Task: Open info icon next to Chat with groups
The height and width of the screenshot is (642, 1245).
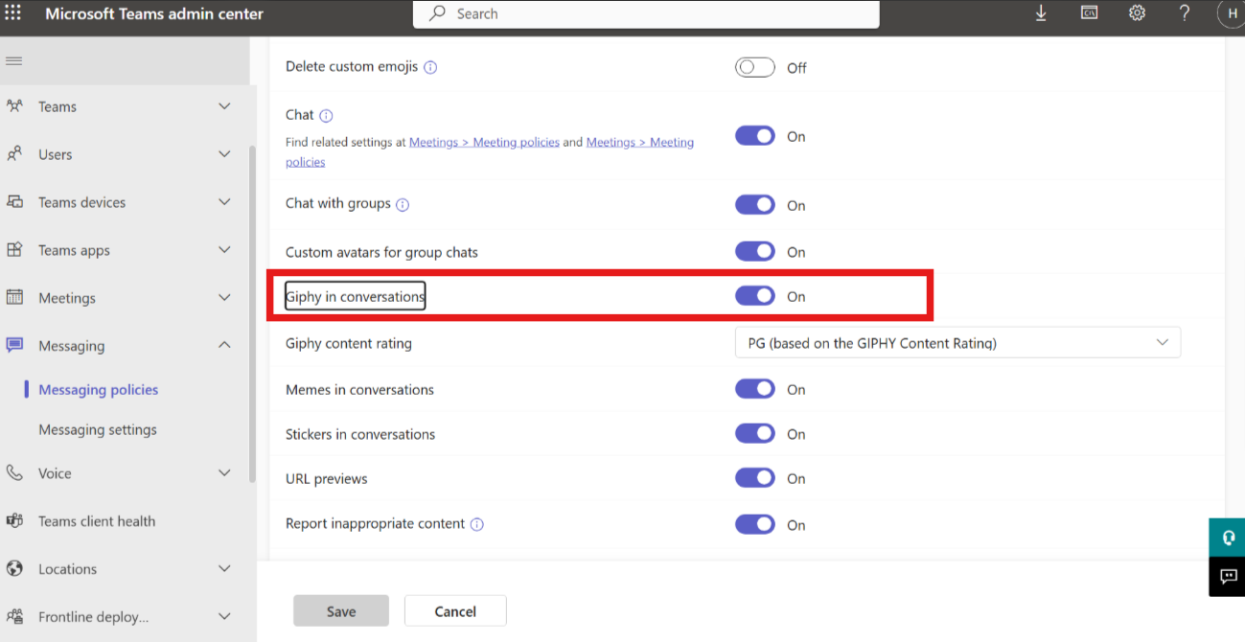Action: tap(403, 205)
